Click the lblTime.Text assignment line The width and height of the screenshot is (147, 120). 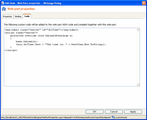[61, 44]
